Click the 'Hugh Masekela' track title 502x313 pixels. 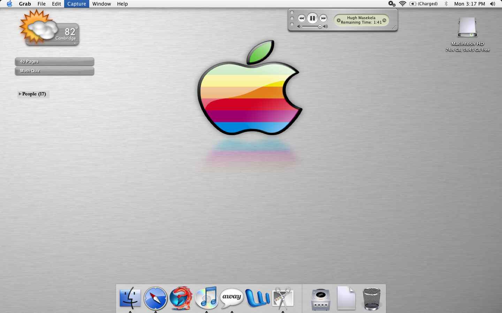[x=361, y=18]
